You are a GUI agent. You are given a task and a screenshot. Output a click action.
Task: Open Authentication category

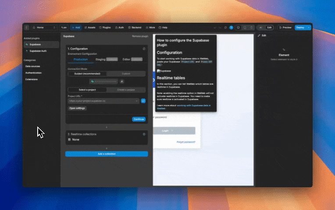[33, 73]
